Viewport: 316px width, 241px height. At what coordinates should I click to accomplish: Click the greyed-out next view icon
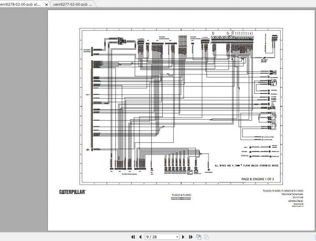tap(206, 237)
